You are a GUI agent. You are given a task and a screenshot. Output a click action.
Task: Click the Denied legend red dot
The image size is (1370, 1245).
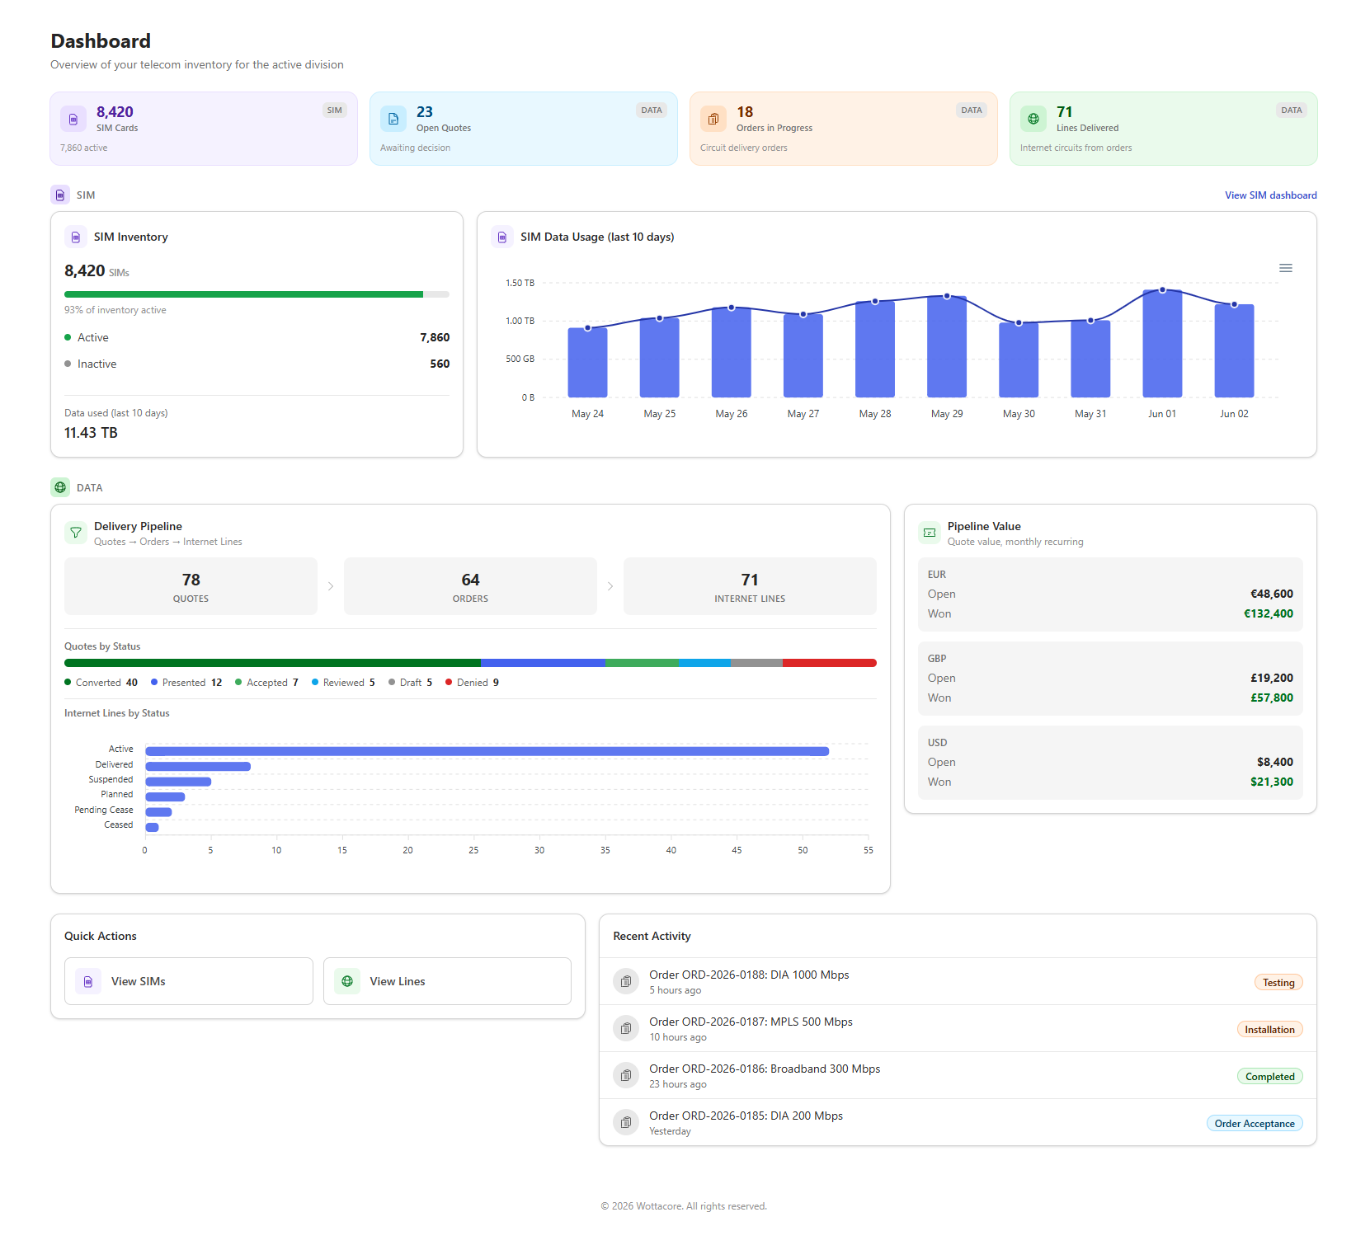(x=449, y=682)
